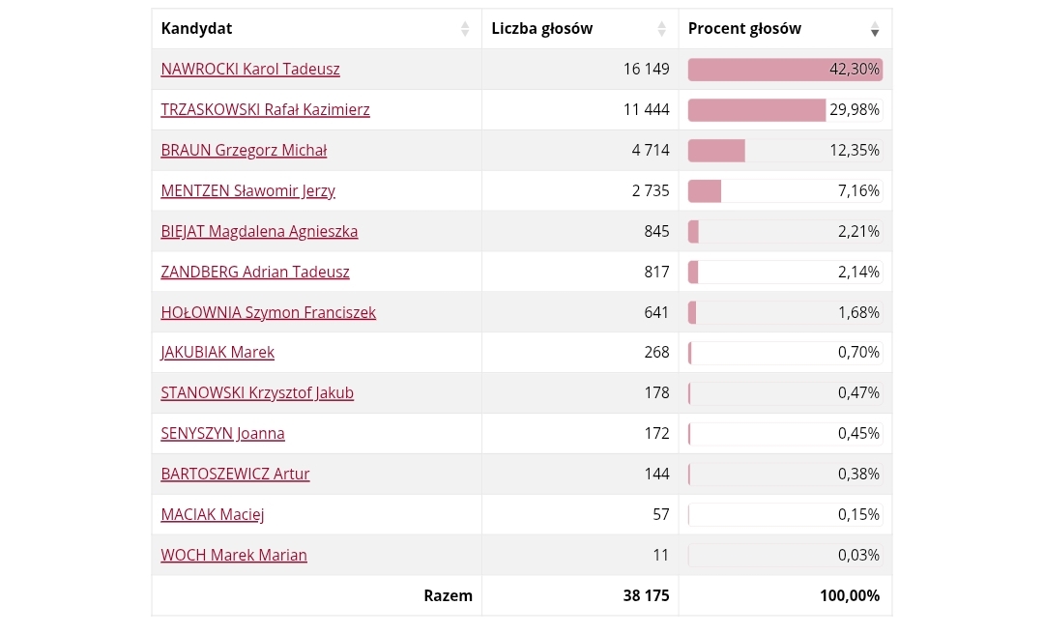Select SENYSZYN Joanna link

pyautogui.click(x=222, y=434)
